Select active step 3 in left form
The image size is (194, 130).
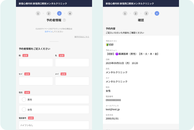(59, 13)
